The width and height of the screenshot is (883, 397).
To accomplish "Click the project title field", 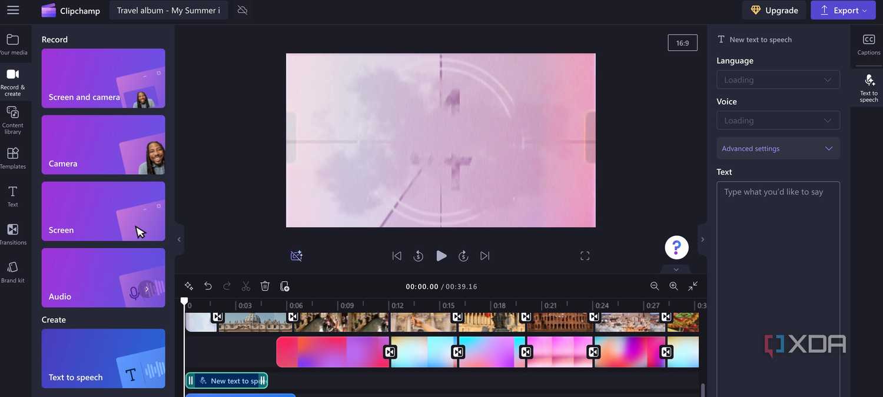I will pyautogui.click(x=168, y=10).
